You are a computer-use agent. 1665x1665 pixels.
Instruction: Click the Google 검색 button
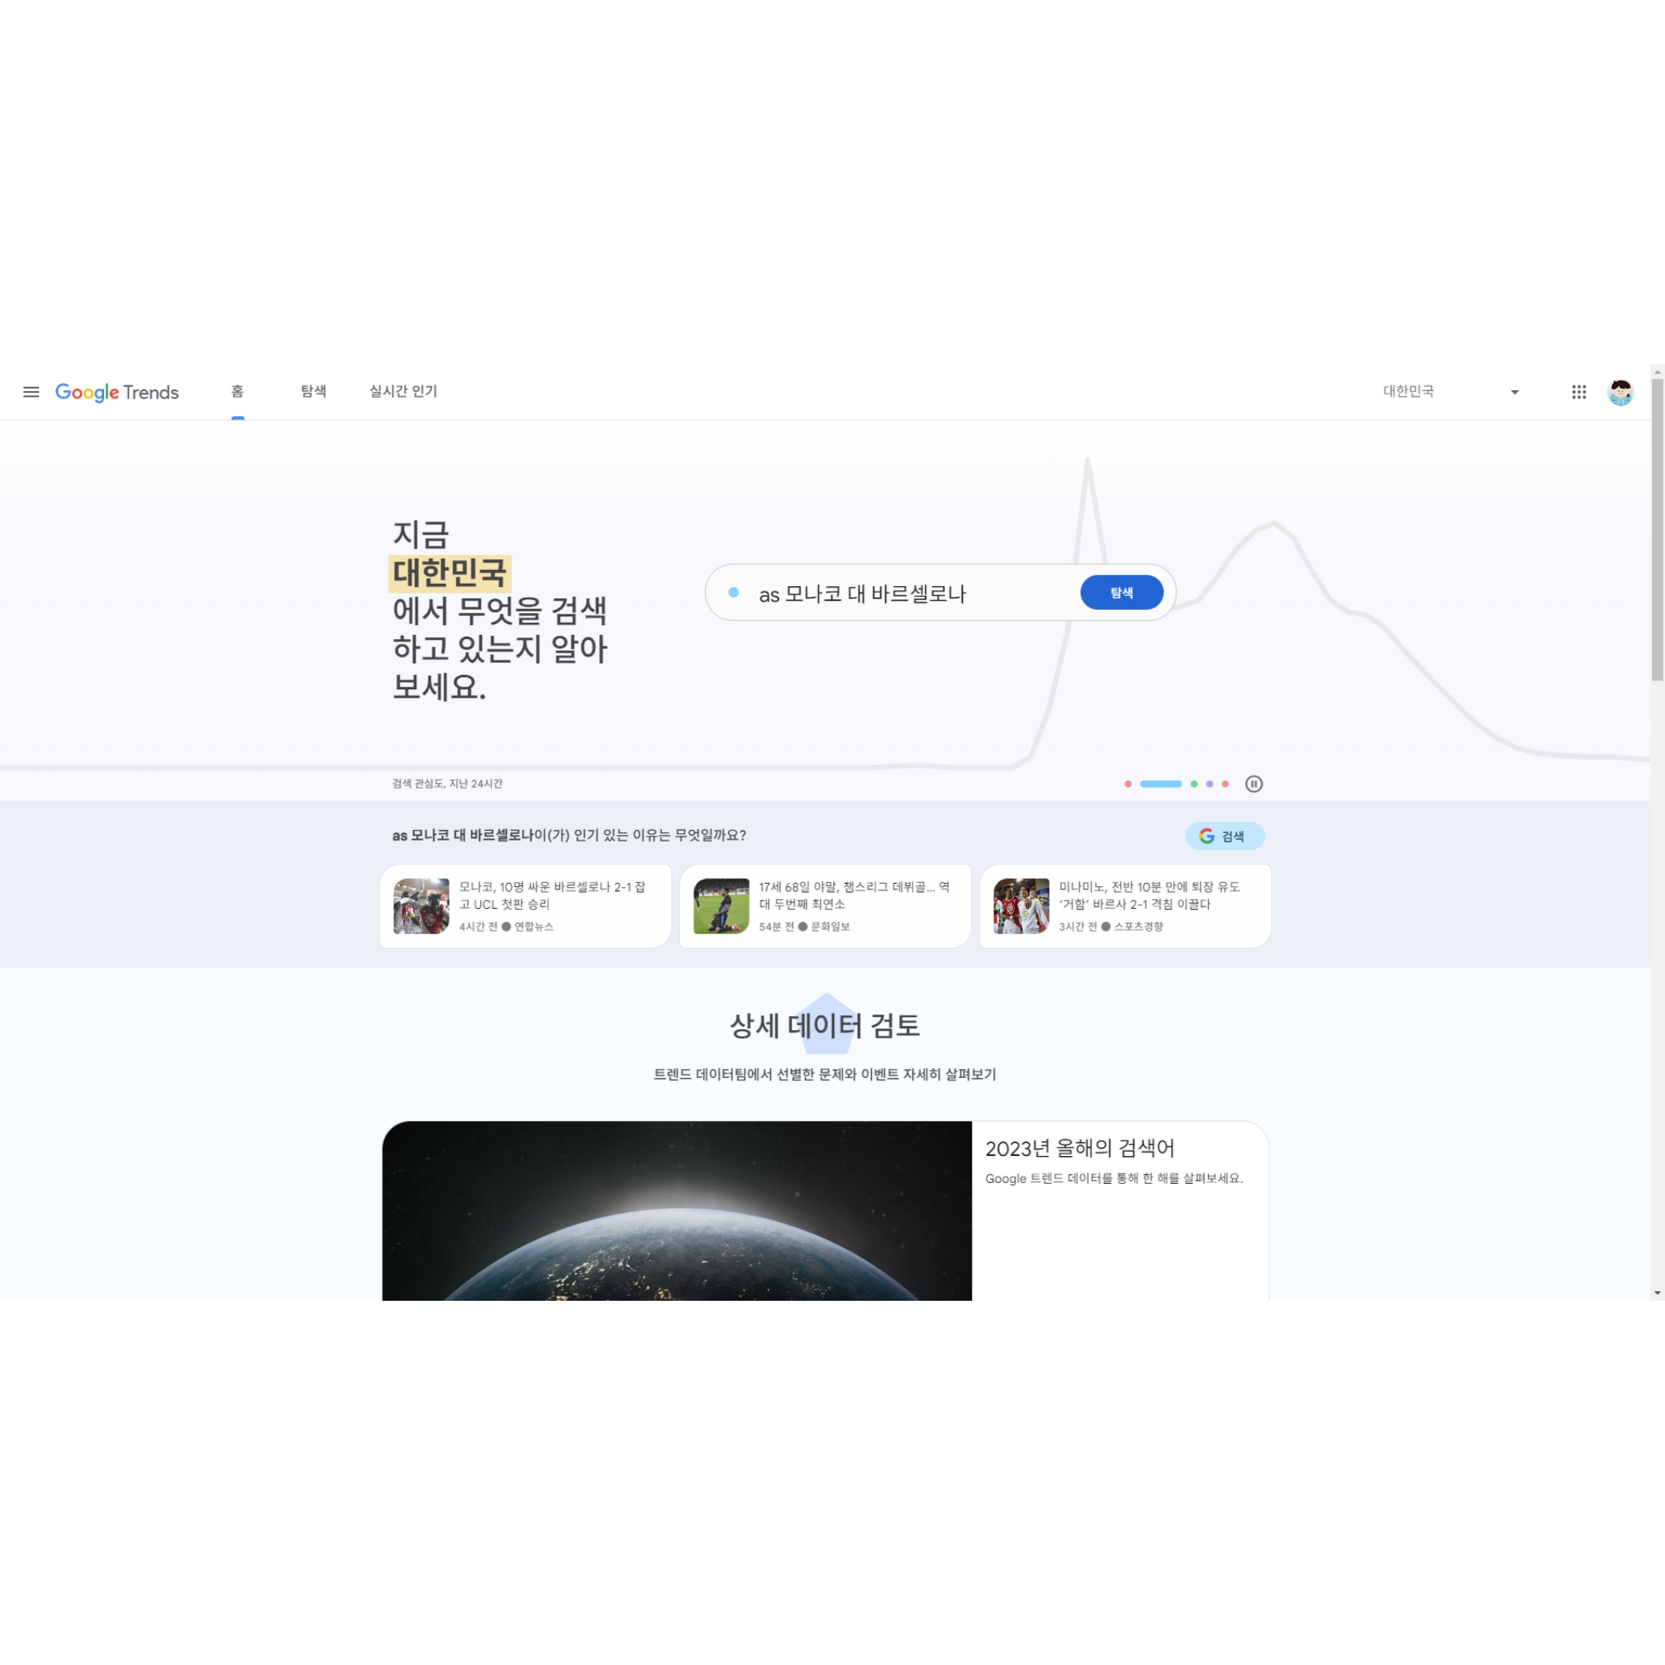click(x=1224, y=836)
